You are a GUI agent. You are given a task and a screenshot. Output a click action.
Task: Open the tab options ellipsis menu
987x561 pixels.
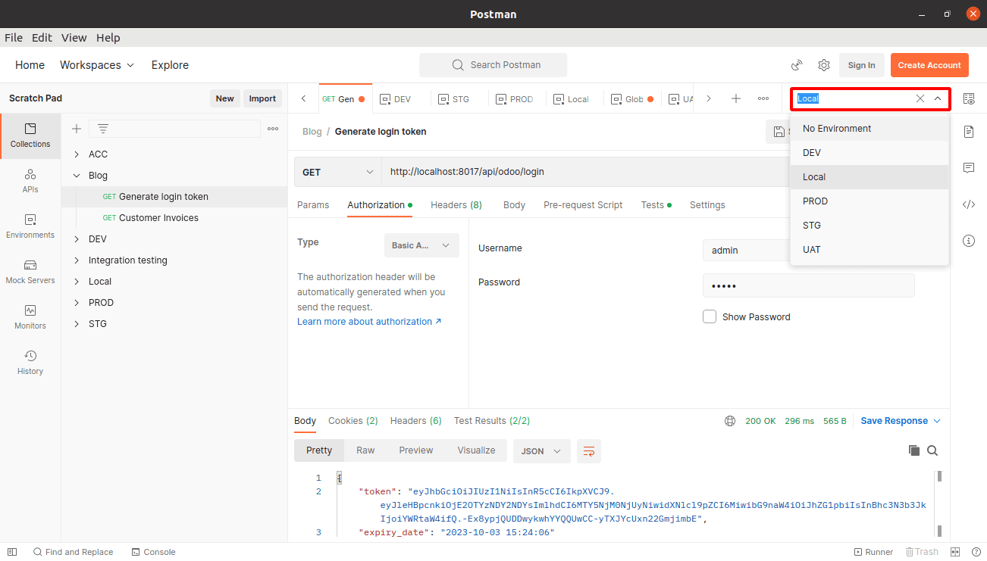click(x=763, y=98)
